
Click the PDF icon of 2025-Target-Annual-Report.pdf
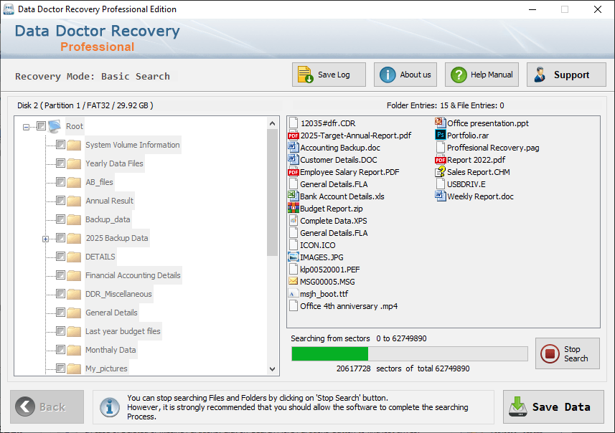(293, 135)
